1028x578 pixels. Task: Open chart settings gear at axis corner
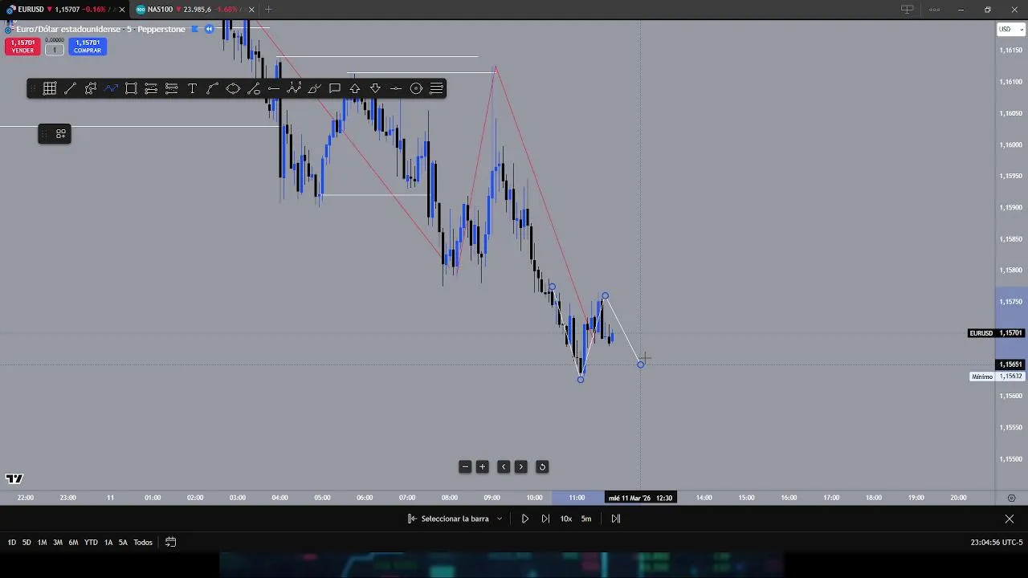click(x=1011, y=499)
